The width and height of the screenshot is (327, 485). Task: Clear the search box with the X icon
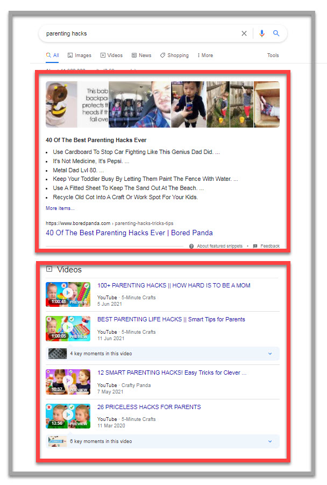[x=244, y=33]
